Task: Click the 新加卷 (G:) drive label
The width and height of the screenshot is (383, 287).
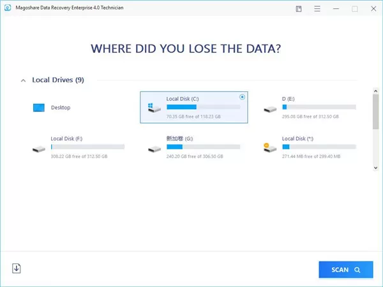Action: [x=179, y=138]
